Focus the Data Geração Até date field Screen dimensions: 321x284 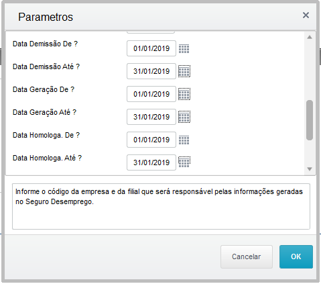coord(151,117)
